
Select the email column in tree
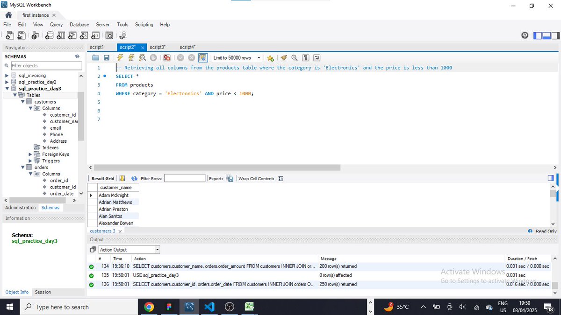[56, 128]
